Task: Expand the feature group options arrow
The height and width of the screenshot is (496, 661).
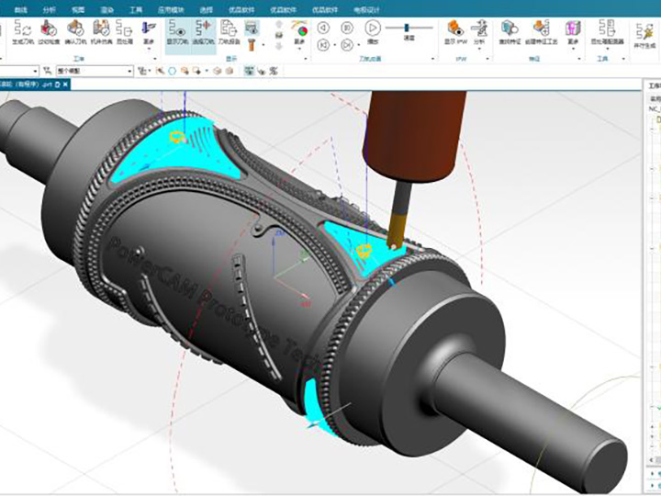Action: 579,59
